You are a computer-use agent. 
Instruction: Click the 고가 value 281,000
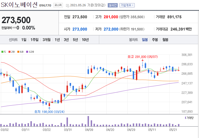coord(111,17)
